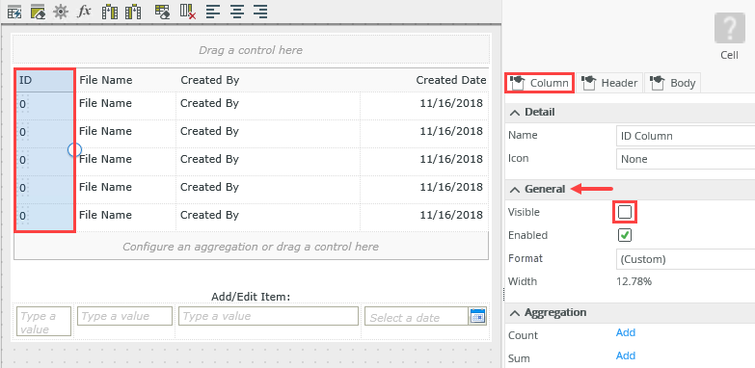Click the Created By add/edit value field
This screenshot has height=368, width=755.
(269, 316)
